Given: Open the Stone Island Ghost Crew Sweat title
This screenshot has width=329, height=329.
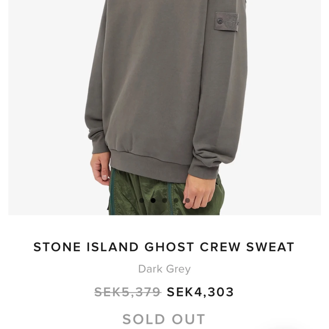Looking at the screenshot, I should tap(164, 247).
